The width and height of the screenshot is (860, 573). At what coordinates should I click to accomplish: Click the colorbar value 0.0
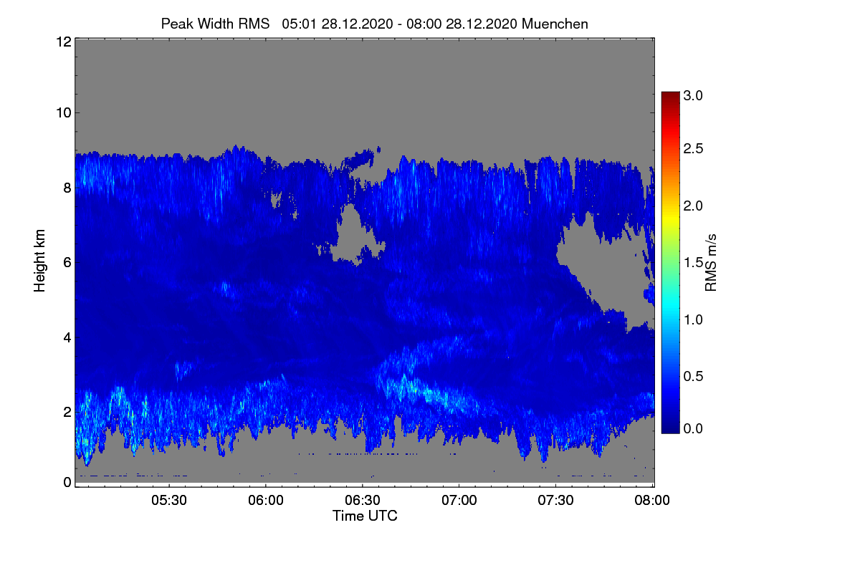point(693,428)
